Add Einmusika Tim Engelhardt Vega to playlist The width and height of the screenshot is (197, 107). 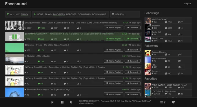114,94
